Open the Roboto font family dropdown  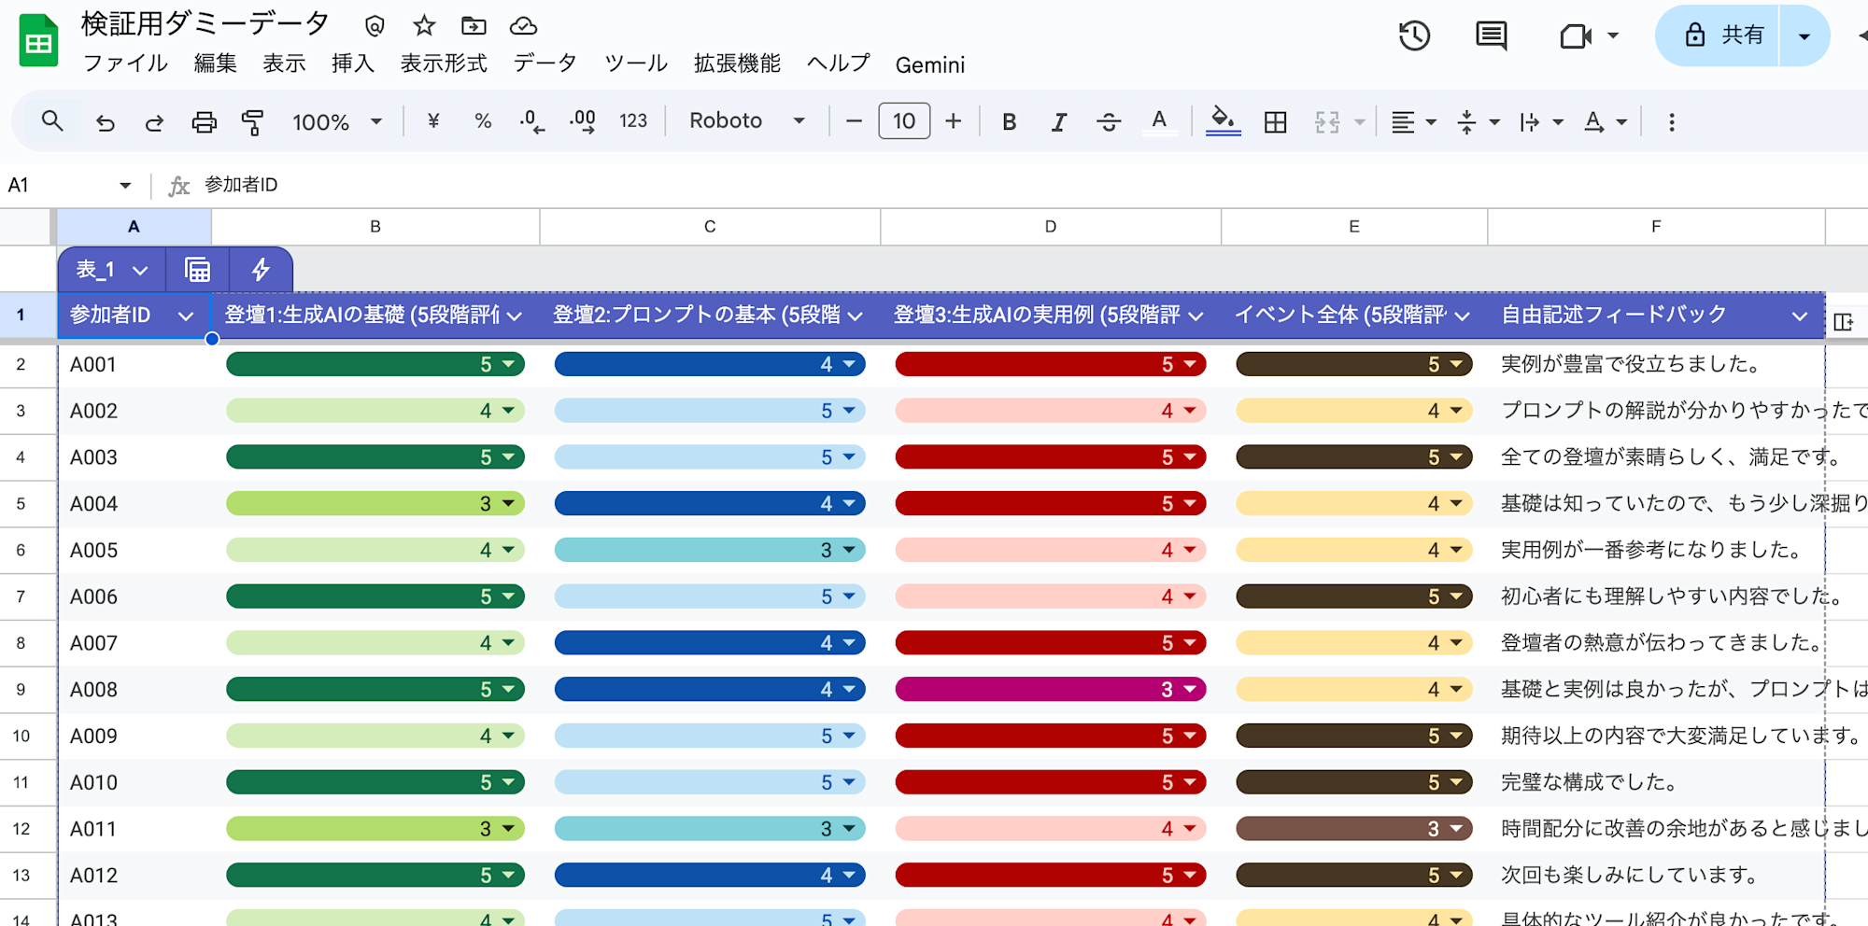(746, 121)
